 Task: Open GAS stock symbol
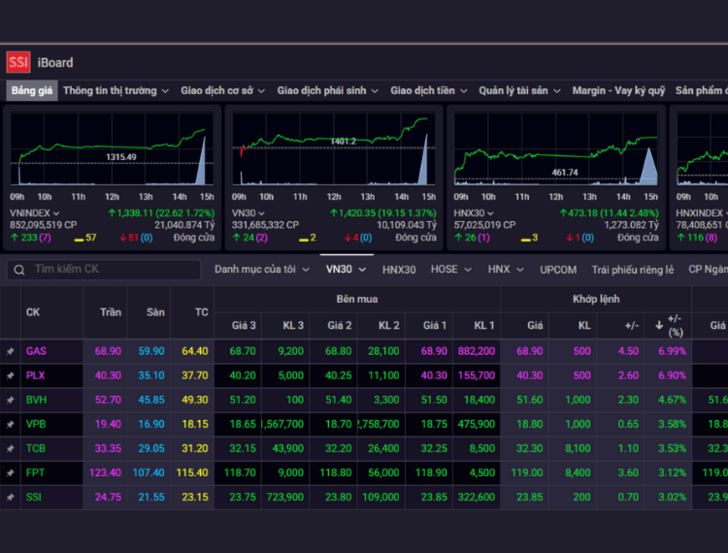[36, 351]
